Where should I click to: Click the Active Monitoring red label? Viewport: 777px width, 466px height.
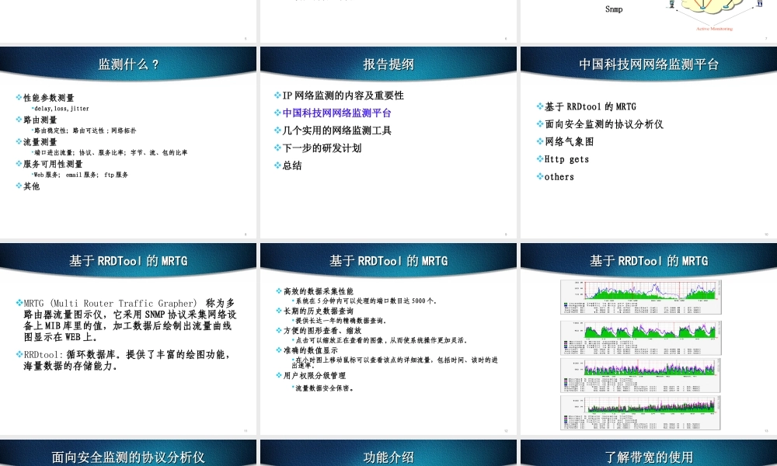coord(716,28)
